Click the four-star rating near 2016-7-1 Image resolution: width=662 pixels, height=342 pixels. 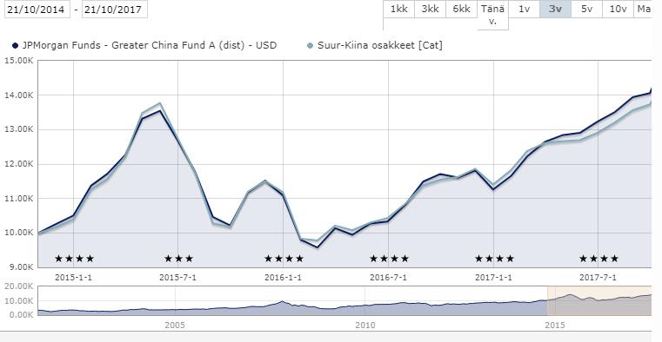point(389,259)
